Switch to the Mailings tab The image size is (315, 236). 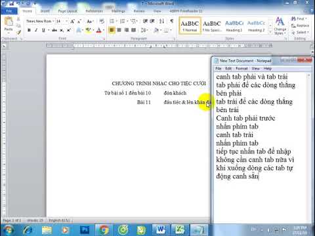coord(118,11)
